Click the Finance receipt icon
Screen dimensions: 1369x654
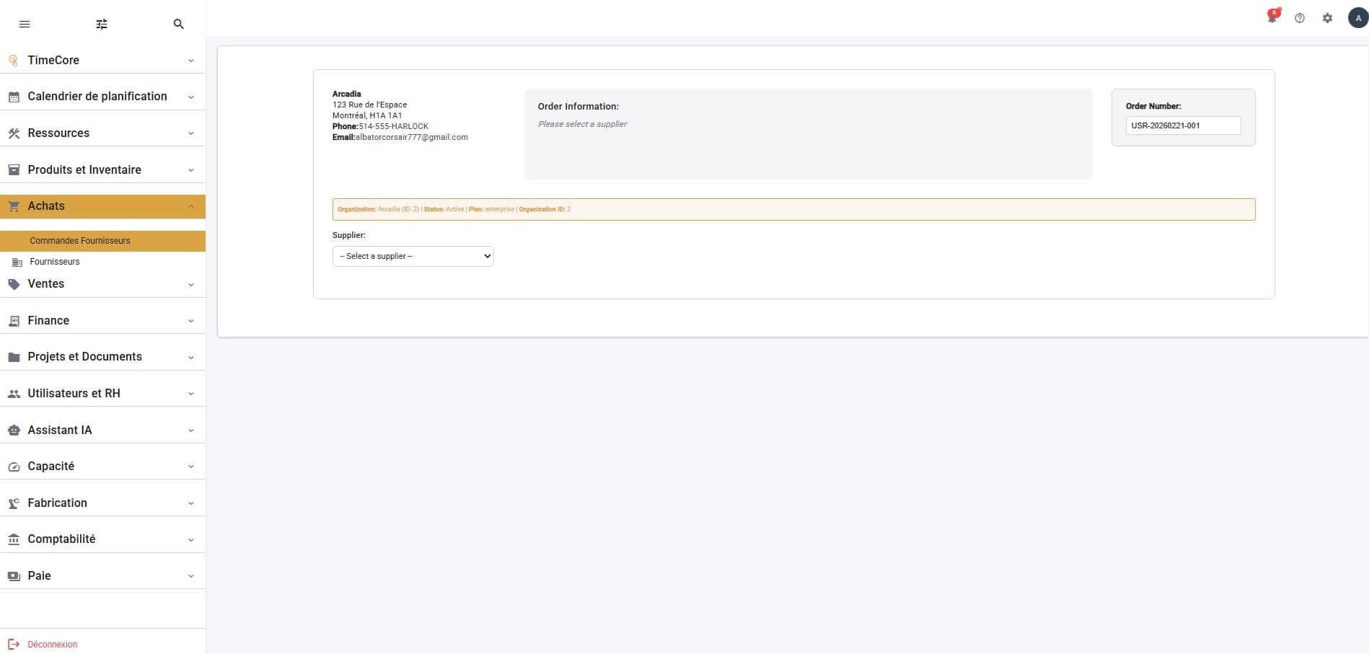[x=14, y=321]
